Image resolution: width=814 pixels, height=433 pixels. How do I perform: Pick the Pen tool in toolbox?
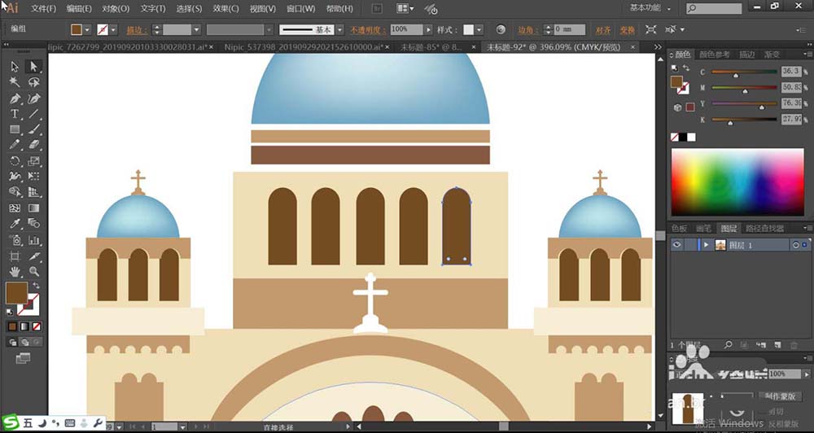[x=15, y=98]
